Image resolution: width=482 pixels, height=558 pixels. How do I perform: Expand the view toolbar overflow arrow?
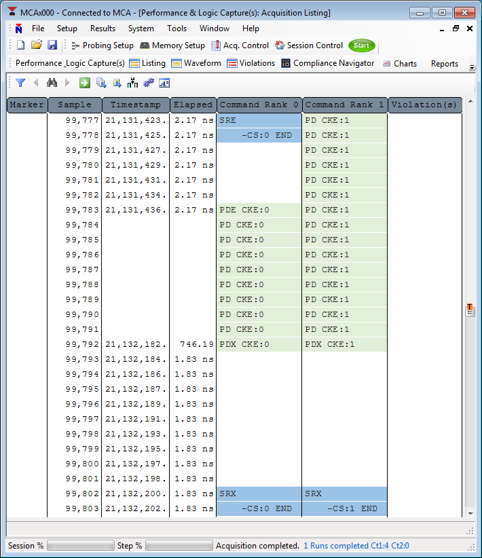[472, 66]
